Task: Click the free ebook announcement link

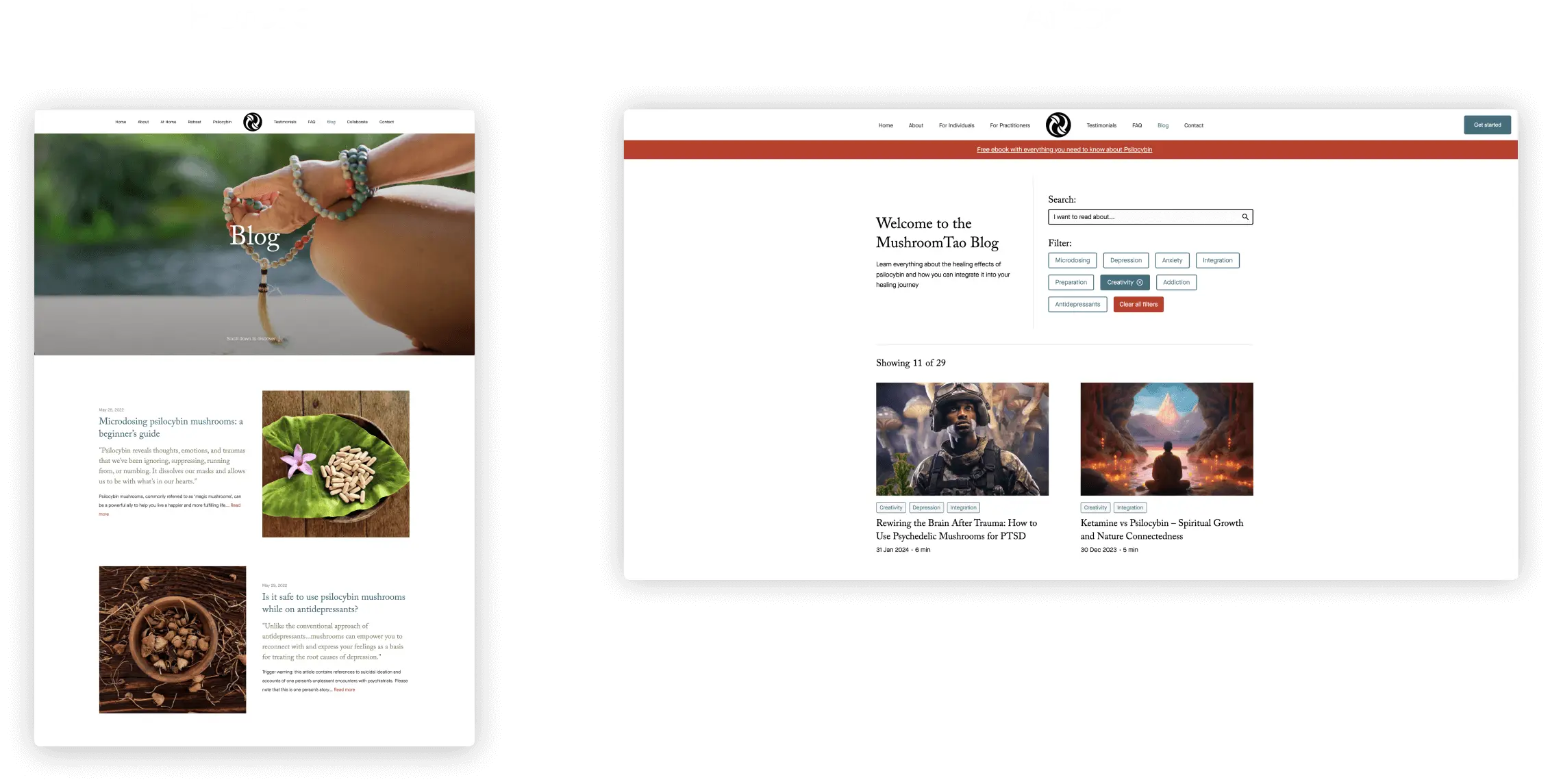Action: point(1064,150)
